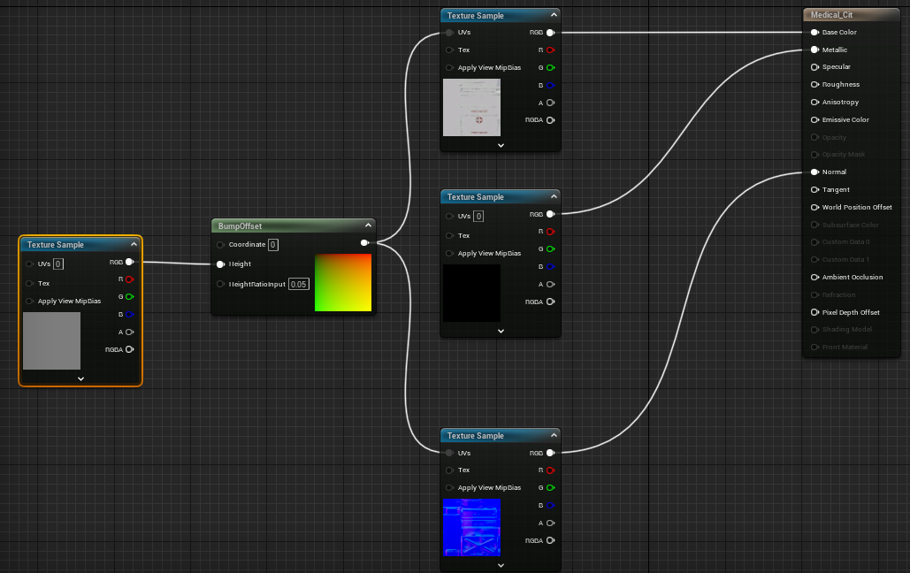910x573 pixels.
Task: Expand bottom Texture Sample preview with down chevron
Action: (x=501, y=564)
